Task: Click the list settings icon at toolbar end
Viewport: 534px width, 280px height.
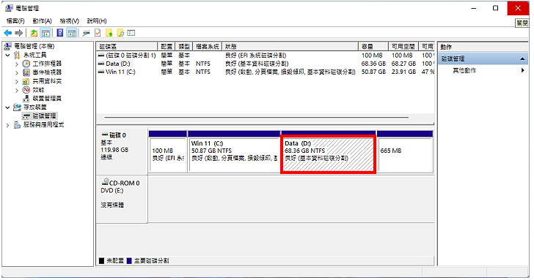Action: [131, 33]
